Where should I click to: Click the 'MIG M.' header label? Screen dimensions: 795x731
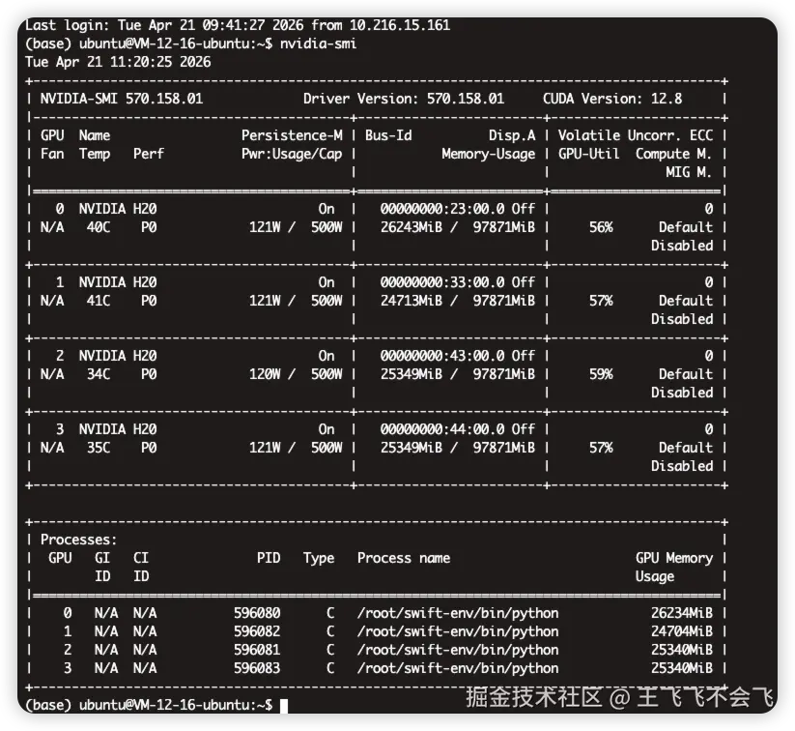[x=689, y=172]
